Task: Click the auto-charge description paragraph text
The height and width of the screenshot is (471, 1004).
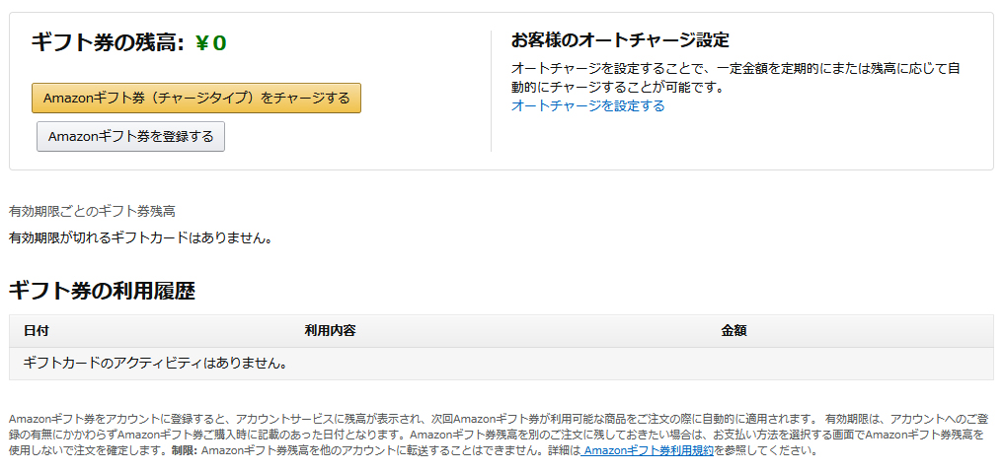Action: point(735,78)
